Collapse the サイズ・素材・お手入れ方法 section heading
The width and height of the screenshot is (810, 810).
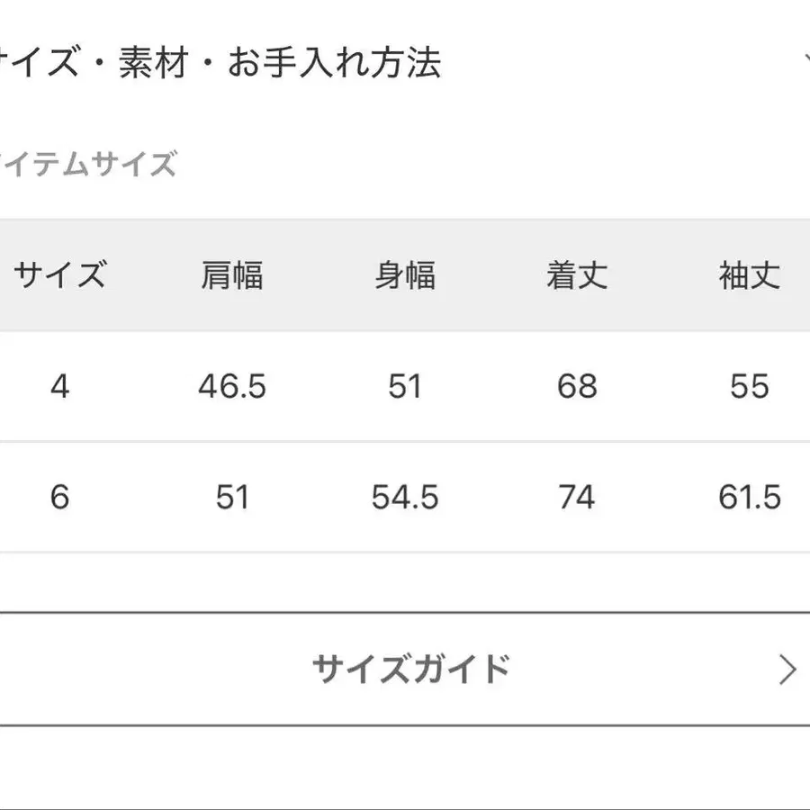tap(220, 65)
